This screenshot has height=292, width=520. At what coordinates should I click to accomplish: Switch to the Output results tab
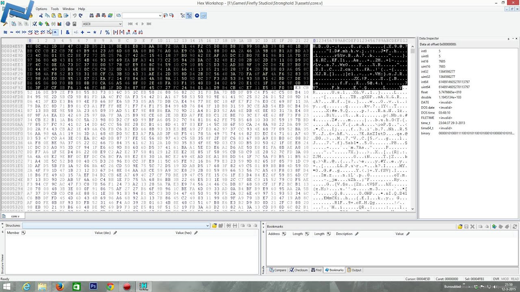(353, 270)
